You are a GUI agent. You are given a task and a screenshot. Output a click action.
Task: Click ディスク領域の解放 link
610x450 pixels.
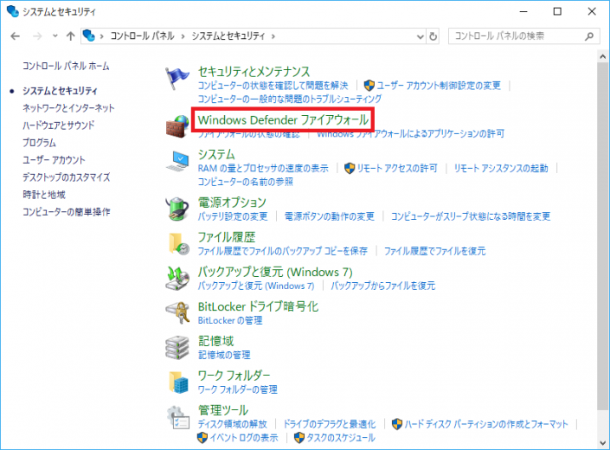coord(232,424)
